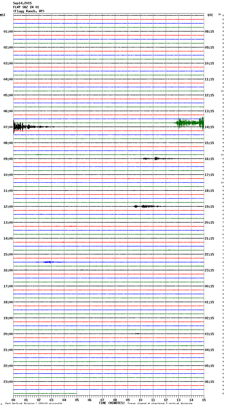The height and width of the screenshot is (407, 225).
Task: Click the '07:00' MST row label
Action: coord(8,127)
